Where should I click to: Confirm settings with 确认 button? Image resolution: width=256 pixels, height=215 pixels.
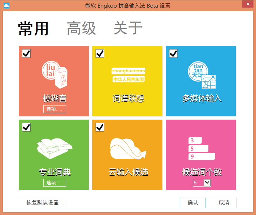(x=193, y=203)
